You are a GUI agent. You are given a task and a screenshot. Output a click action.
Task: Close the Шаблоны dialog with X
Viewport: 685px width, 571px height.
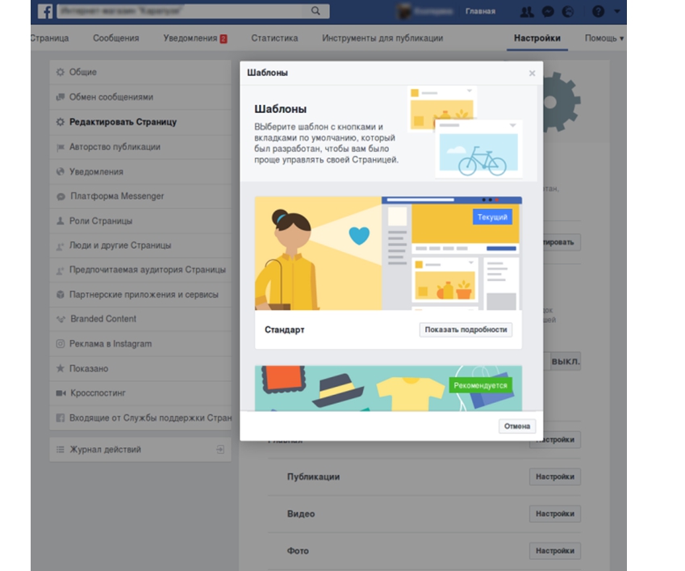point(532,73)
